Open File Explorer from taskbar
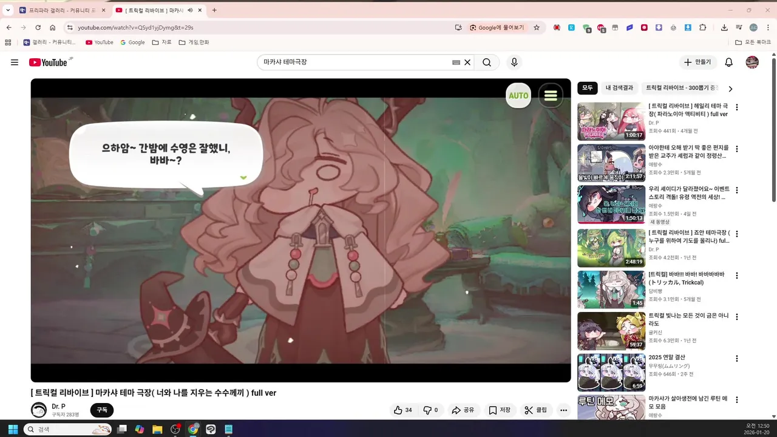Screen dimensions: 777x437 [x=157, y=429]
